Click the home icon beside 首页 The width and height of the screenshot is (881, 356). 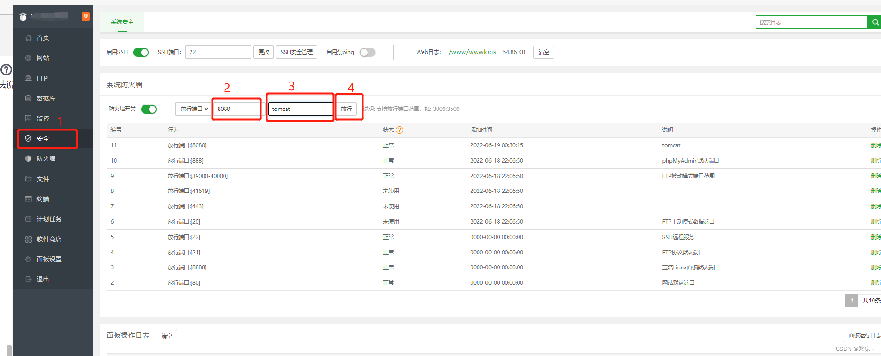[x=28, y=38]
